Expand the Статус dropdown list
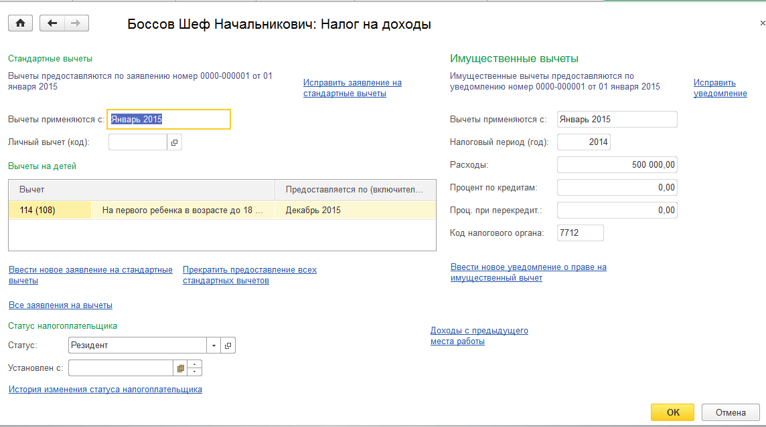The image size is (766, 427). point(214,345)
